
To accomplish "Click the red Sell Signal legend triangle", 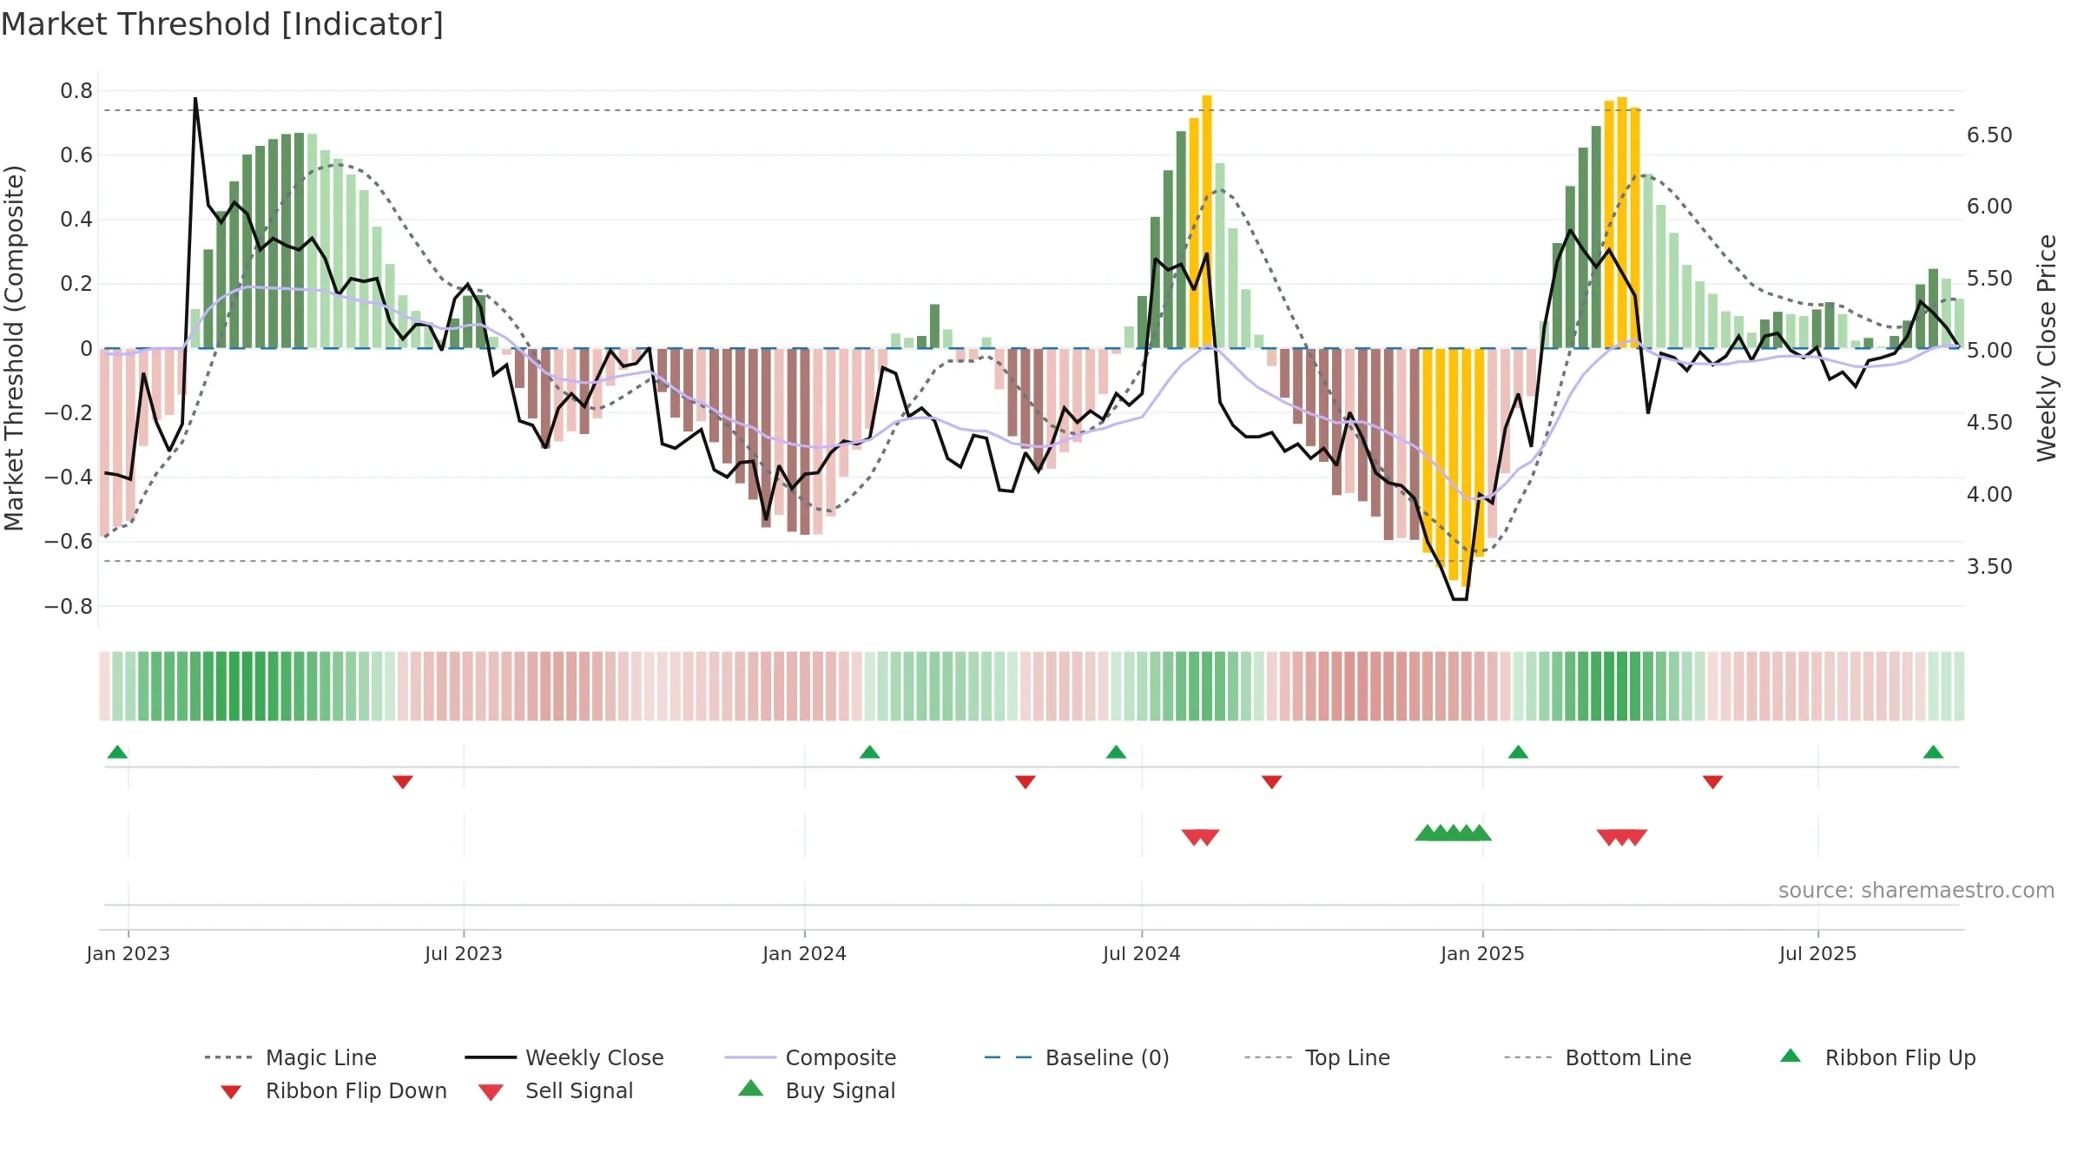I will pyautogui.click(x=491, y=1092).
